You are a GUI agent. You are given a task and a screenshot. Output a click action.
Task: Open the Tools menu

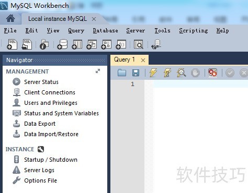[x=162, y=30]
